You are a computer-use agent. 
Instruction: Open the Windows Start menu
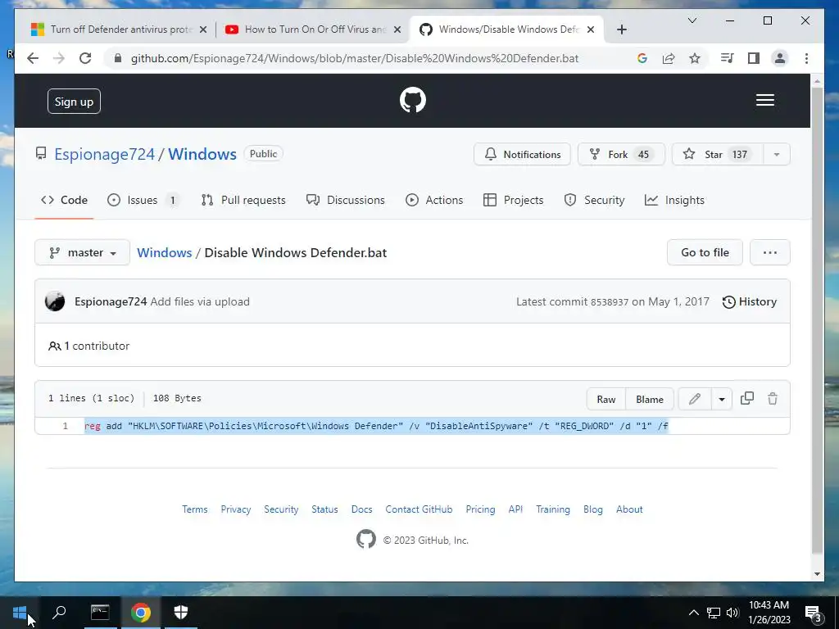pyautogui.click(x=20, y=613)
